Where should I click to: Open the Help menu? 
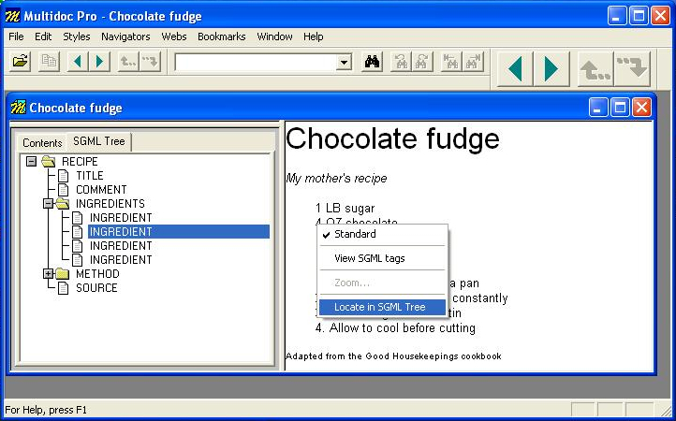313,36
